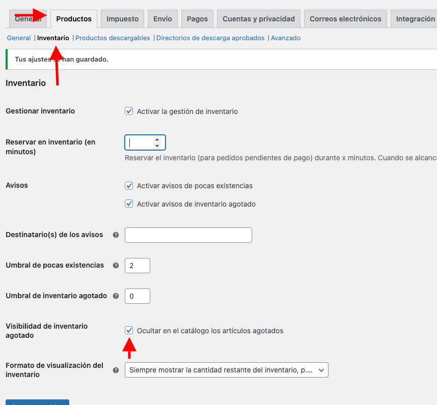Click the Gestionar inventario label
437x405 pixels.
(40, 111)
